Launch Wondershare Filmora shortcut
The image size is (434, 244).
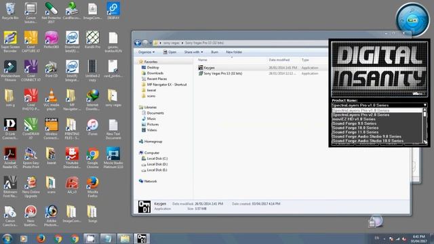[x=10, y=70]
